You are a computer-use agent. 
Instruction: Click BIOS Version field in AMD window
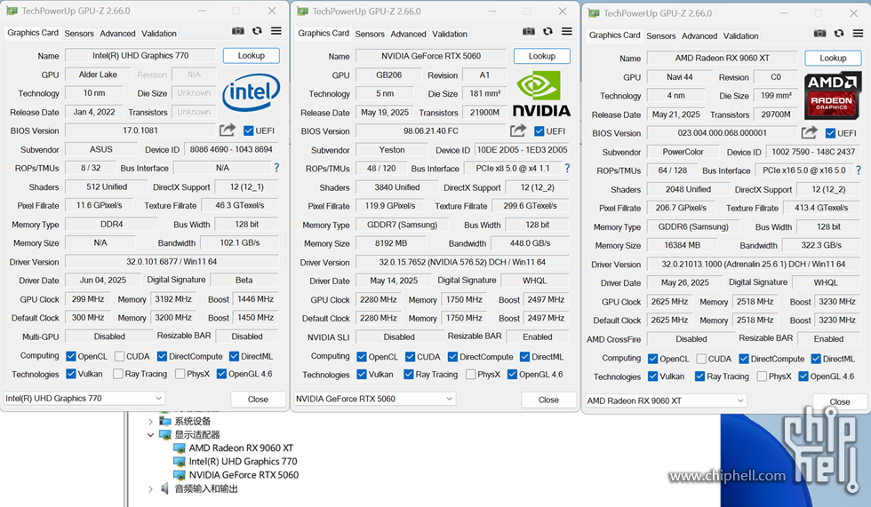tap(722, 132)
